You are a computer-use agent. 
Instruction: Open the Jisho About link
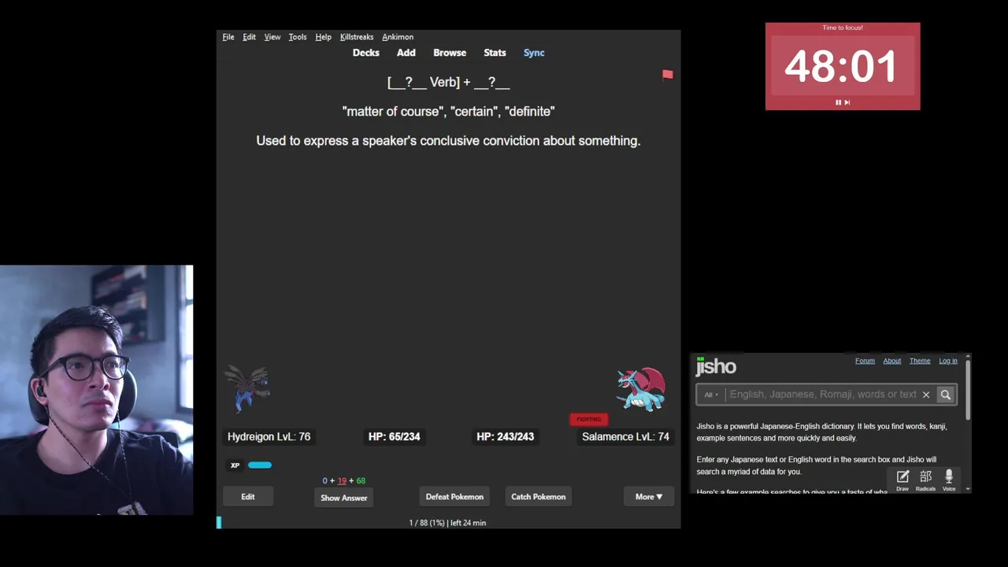(891, 361)
